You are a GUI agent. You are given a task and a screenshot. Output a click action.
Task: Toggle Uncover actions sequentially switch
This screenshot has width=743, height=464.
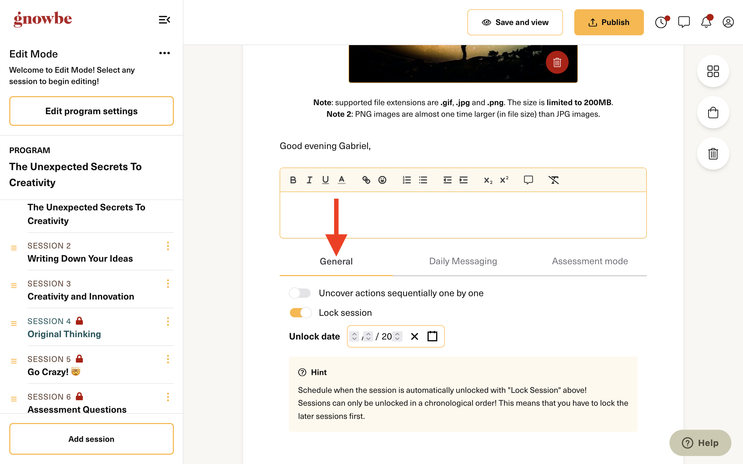tap(300, 293)
